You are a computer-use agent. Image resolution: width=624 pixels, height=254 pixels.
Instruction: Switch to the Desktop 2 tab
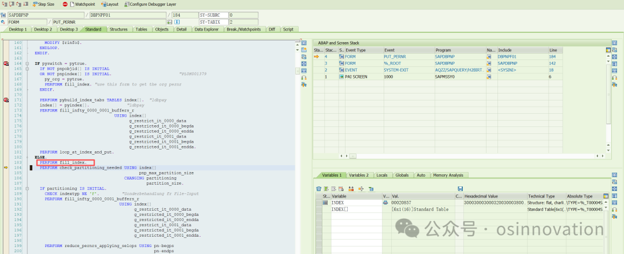pos(43,29)
